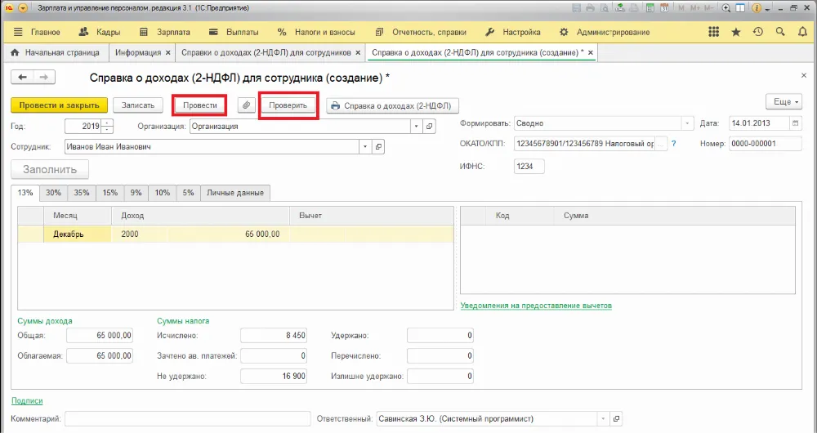Open the Подписи link
Screen dimensions: 817x433
27,400
